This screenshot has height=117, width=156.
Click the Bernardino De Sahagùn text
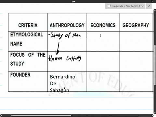coord(62,84)
